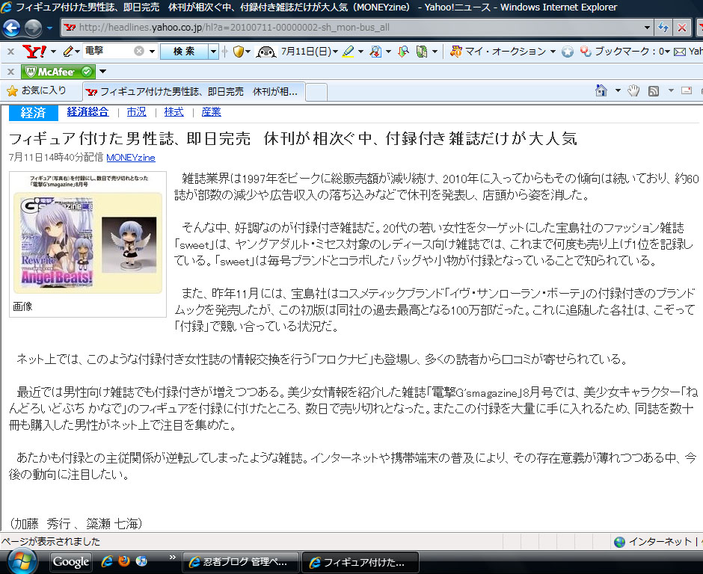Select the フィギュア付けた男性誌 browser tab
Image resolution: width=703 pixels, height=574 pixels.
coord(194,92)
